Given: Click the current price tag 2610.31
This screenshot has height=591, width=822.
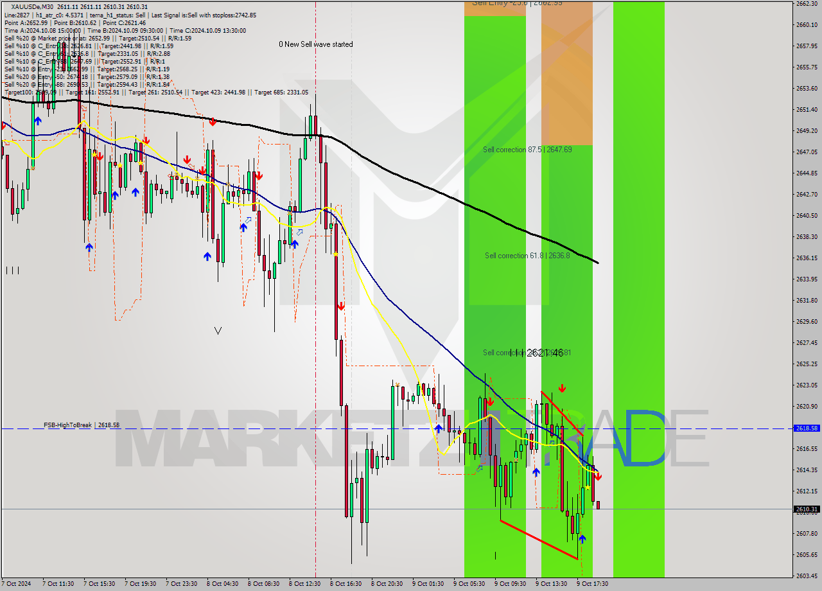Looking at the screenshot, I should [x=807, y=509].
